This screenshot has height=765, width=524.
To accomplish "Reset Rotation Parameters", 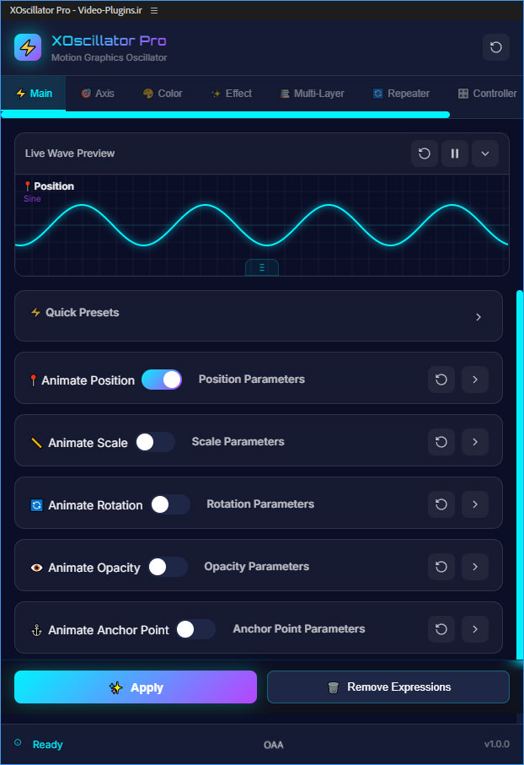I will pyautogui.click(x=441, y=504).
